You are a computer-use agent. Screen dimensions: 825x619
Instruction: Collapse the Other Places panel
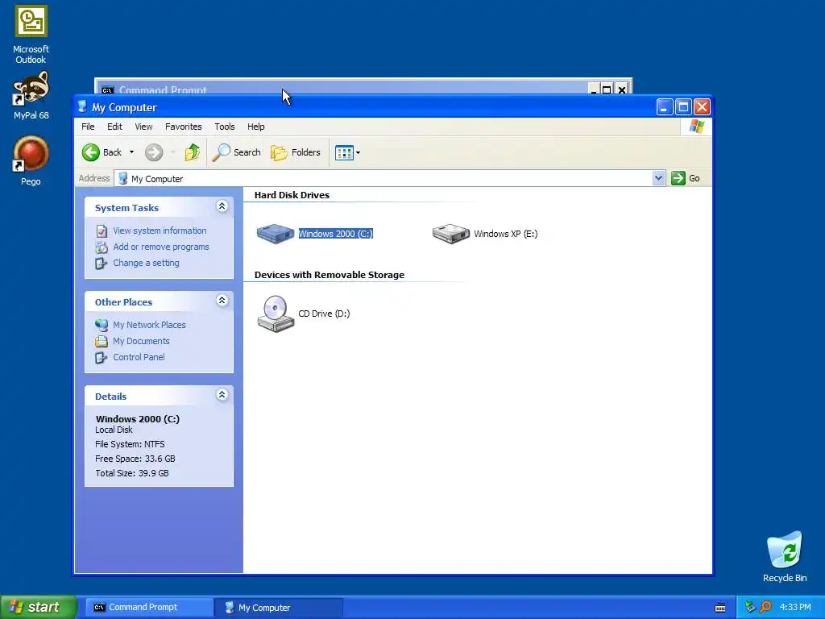point(222,301)
